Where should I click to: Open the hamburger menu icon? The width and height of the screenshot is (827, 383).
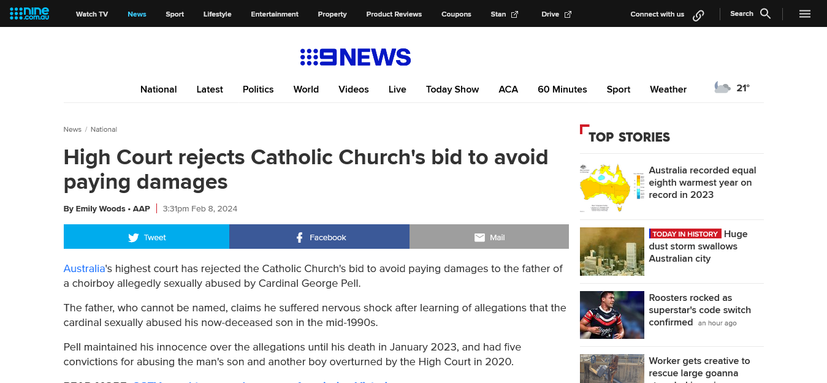pos(805,13)
